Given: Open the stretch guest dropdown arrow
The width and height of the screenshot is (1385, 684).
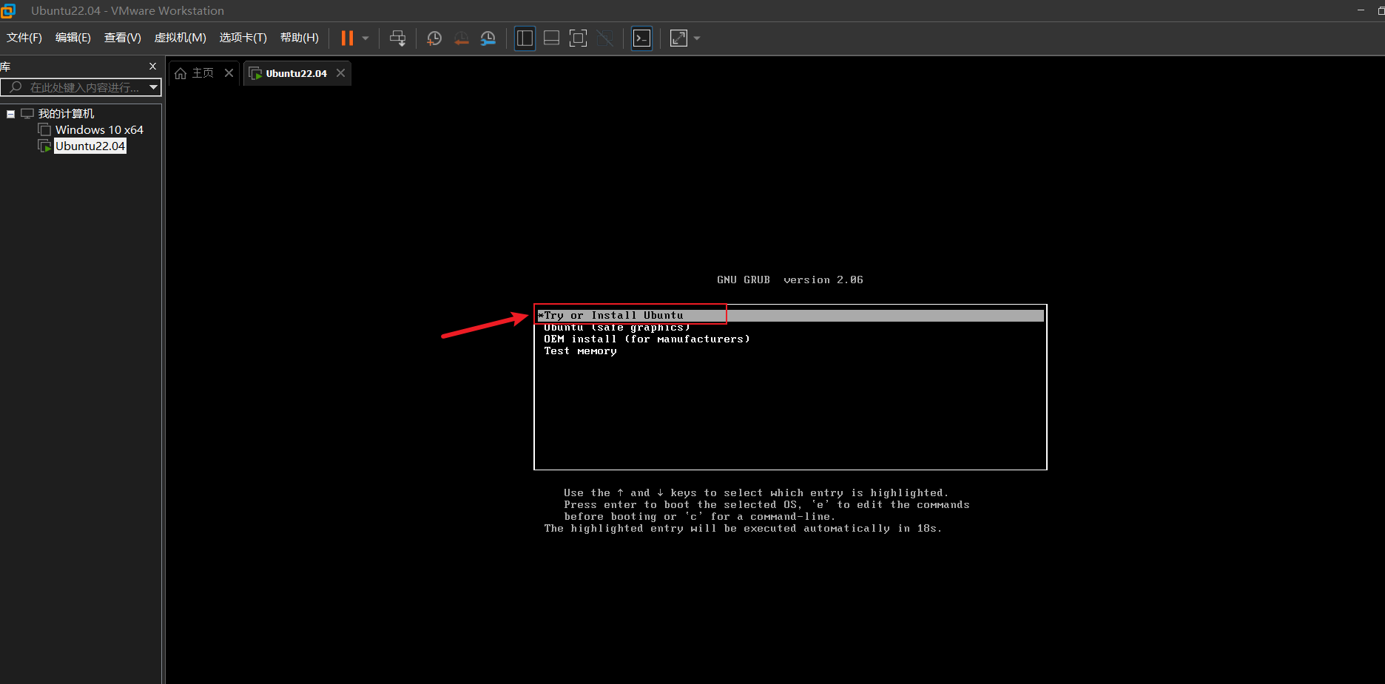Looking at the screenshot, I should 697,38.
